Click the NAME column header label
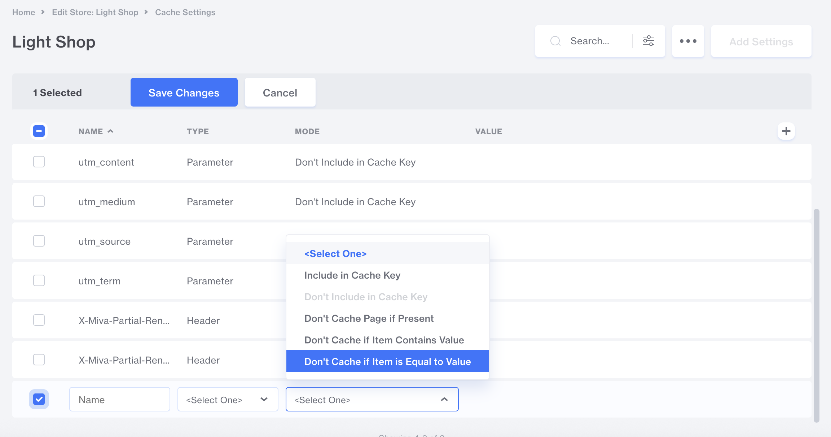 click(x=91, y=131)
